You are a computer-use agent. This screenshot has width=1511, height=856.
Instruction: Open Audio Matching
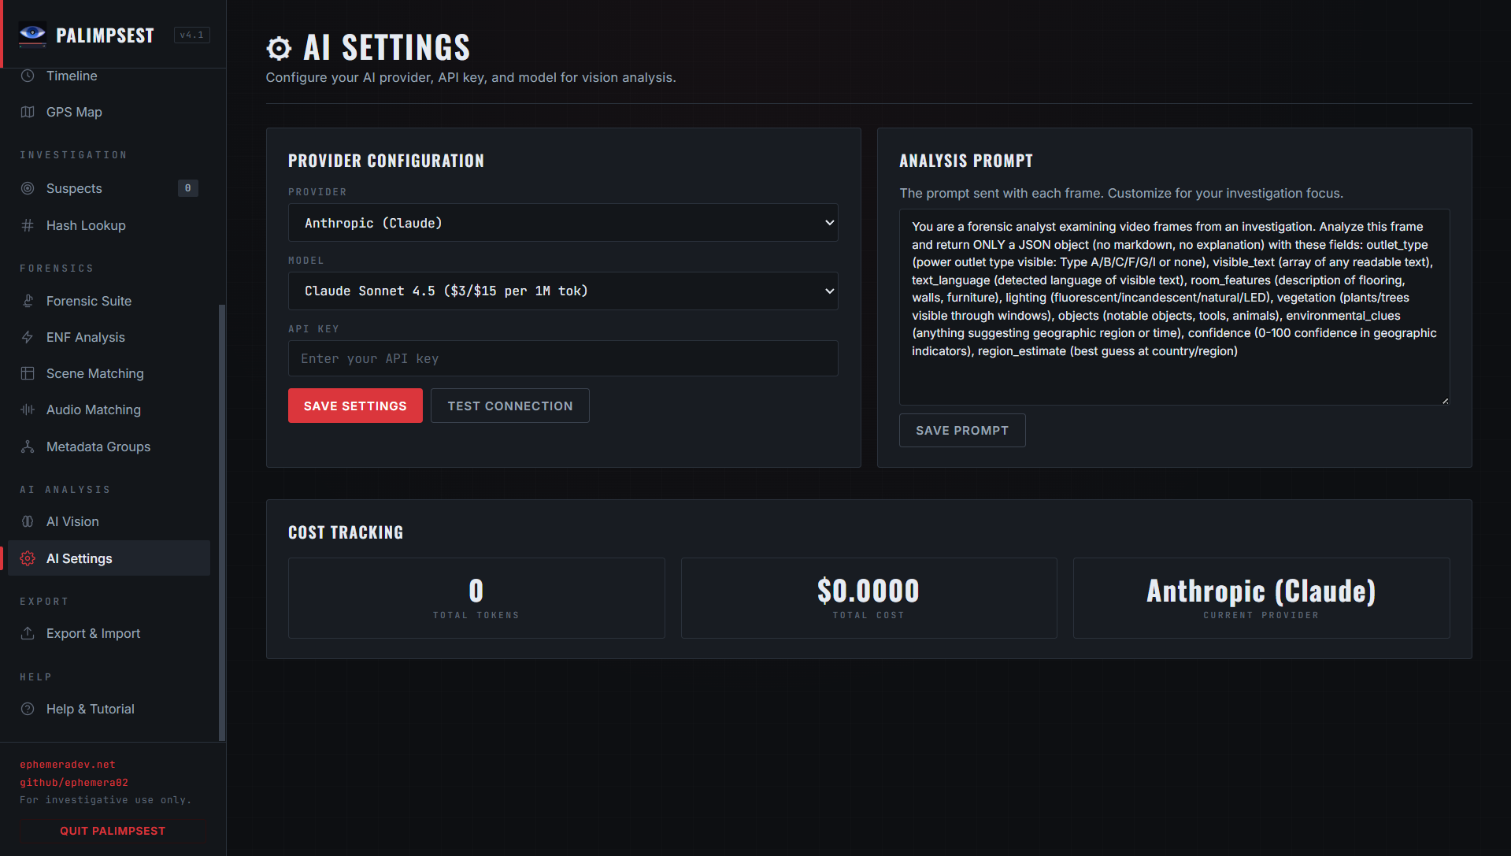tap(109, 409)
